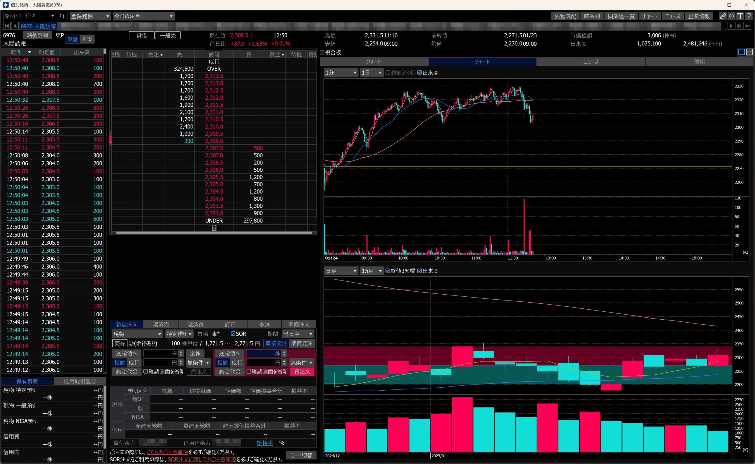Click the circular refresh icon
The height and width of the screenshot is (464, 755).
(x=731, y=16)
